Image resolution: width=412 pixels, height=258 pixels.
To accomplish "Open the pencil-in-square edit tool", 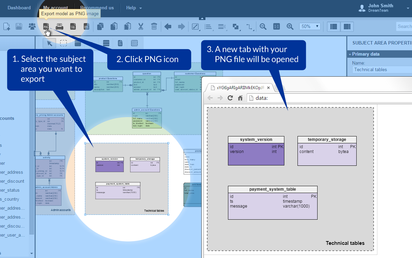I will [195, 27].
